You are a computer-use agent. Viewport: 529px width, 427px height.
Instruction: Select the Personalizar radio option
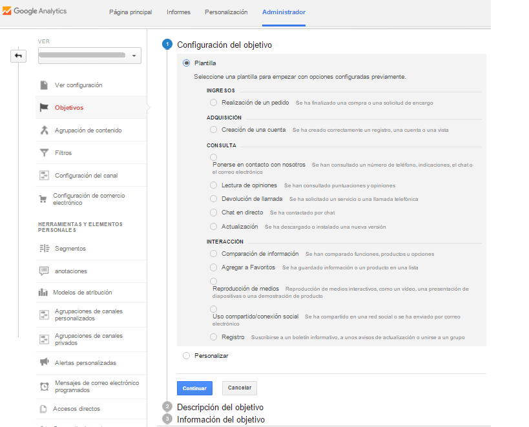[x=187, y=355]
